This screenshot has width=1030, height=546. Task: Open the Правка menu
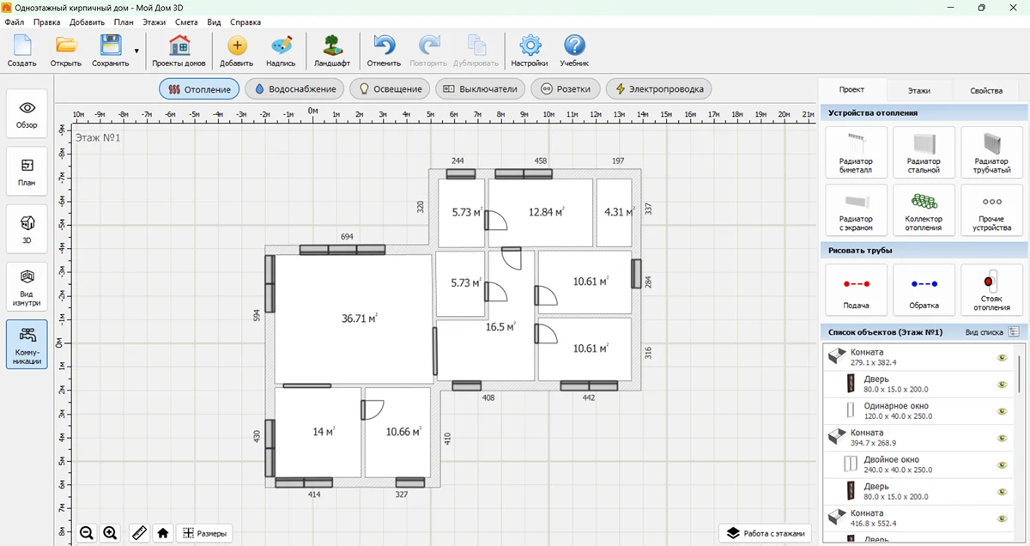(x=46, y=21)
